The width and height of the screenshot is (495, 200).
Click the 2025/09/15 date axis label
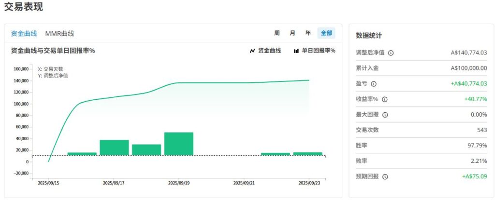[x=48, y=183]
